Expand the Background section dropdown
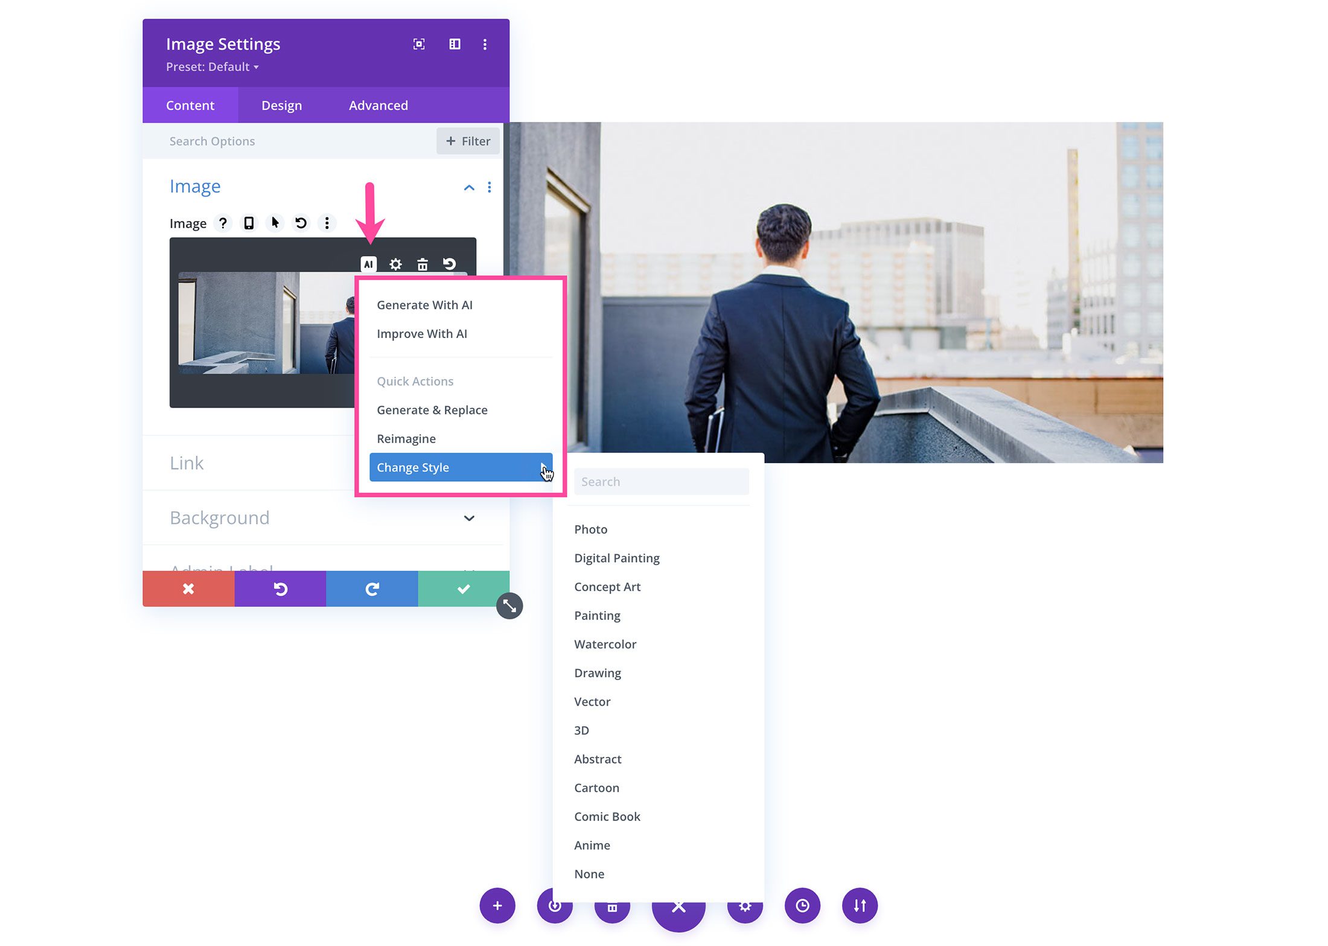The width and height of the screenshot is (1328, 946). click(x=469, y=517)
